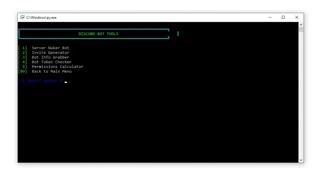Select option 99 Back to Main Menu
The height and width of the screenshot is (188, 314).
tap(52, 71)
